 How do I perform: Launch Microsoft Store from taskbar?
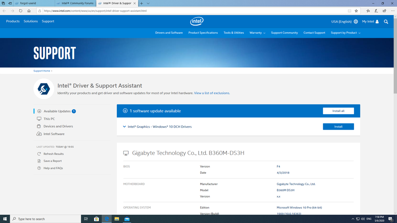(97, 219)
